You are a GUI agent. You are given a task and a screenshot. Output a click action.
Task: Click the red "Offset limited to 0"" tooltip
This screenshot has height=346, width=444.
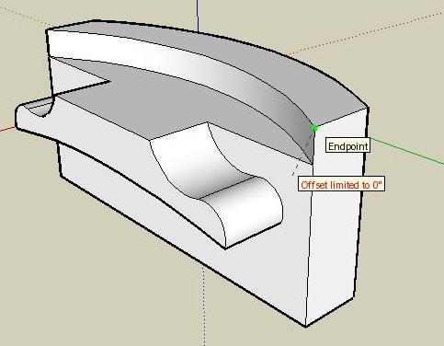342,185
